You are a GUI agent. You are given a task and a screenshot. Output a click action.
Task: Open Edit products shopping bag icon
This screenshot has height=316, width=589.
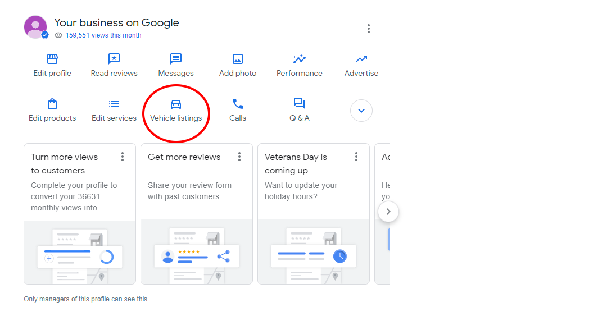(52, 104)
